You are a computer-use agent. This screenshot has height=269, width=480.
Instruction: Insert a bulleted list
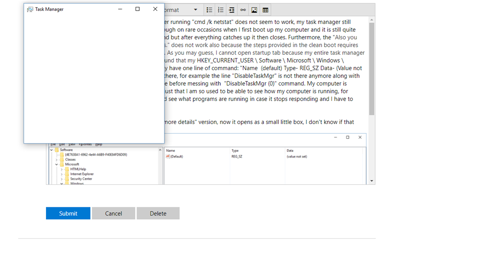[210, 10]
